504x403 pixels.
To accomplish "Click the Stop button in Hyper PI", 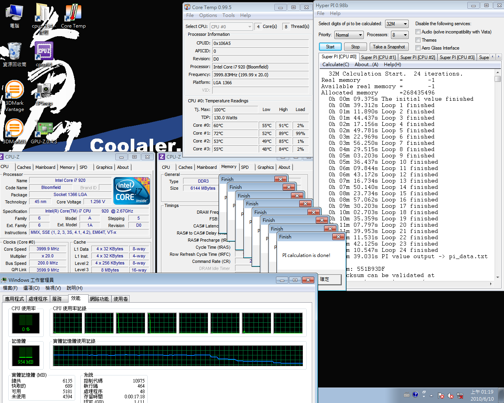I will click(x=355, y=47).
